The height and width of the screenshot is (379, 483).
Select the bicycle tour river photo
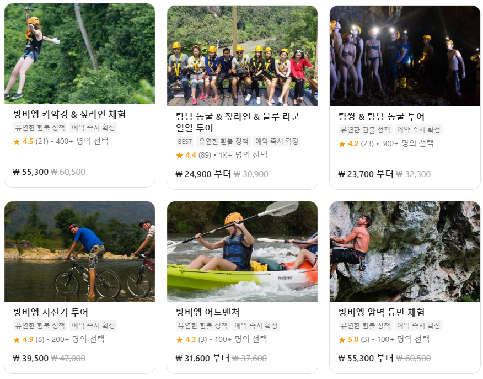tap(79, 252)
